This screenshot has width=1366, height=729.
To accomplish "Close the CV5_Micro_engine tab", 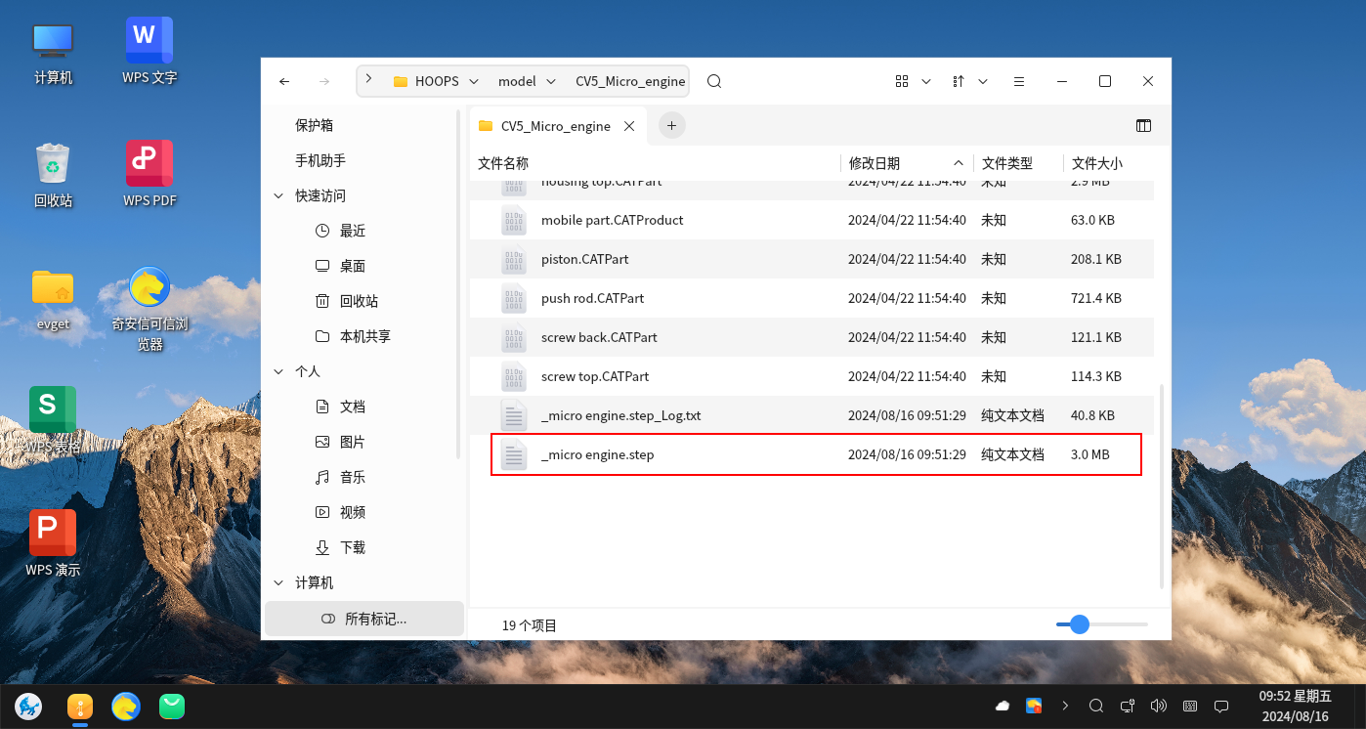I will pyautogui.click(x=629, y=126).
